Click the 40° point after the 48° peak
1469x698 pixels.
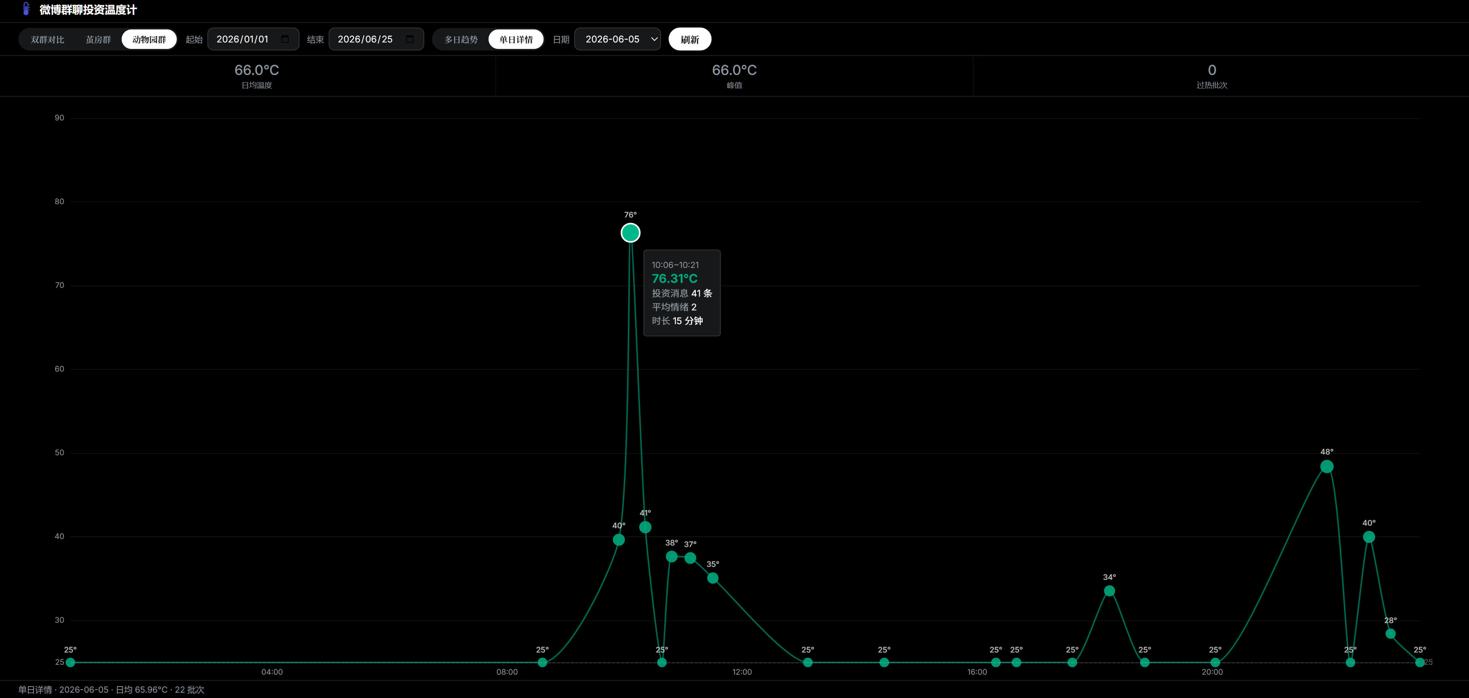pyautogui.click(x=1369, y=537)
